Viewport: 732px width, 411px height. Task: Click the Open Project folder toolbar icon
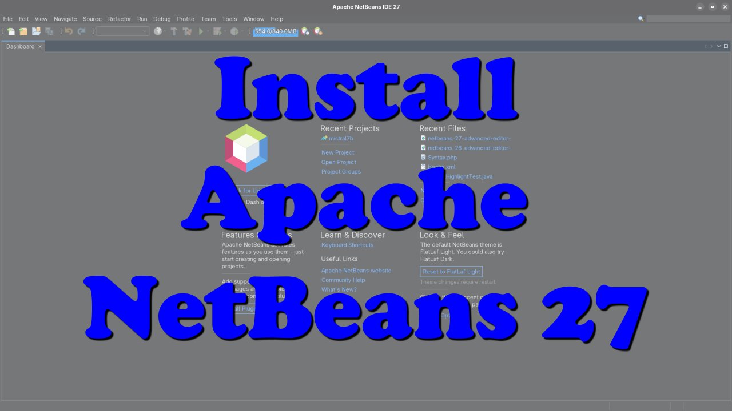point(36,31)
